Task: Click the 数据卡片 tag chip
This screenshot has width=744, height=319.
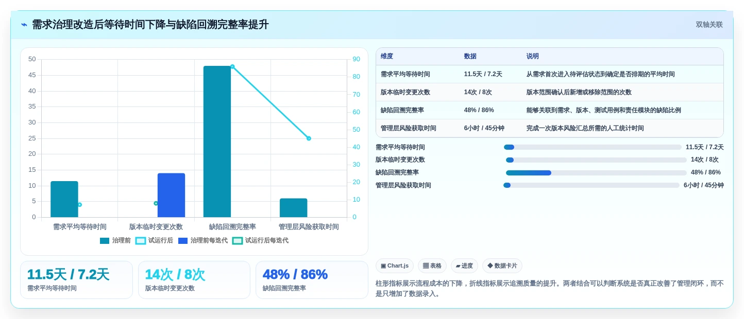Action: 502,265
